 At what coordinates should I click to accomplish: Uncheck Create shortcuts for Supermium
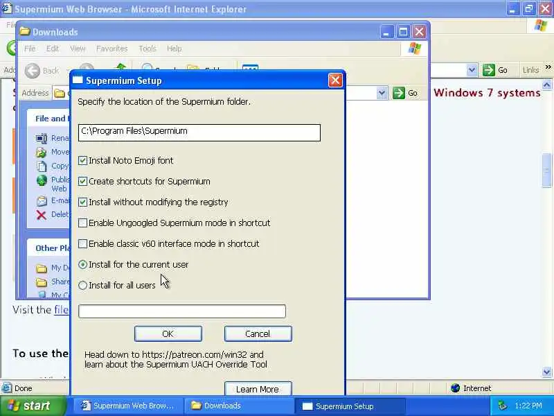click(x=82, y=182)
